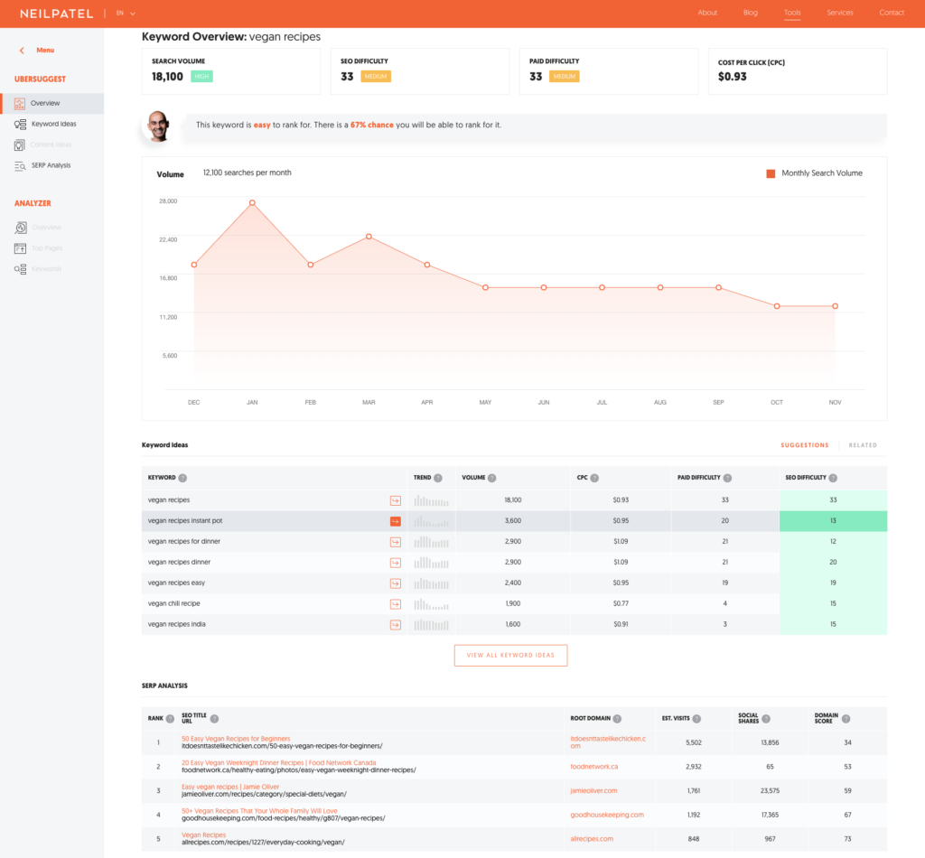Click the help icon next to SOCIAL SHARES header
The image size is (925, 858).
tap(766, 719)
